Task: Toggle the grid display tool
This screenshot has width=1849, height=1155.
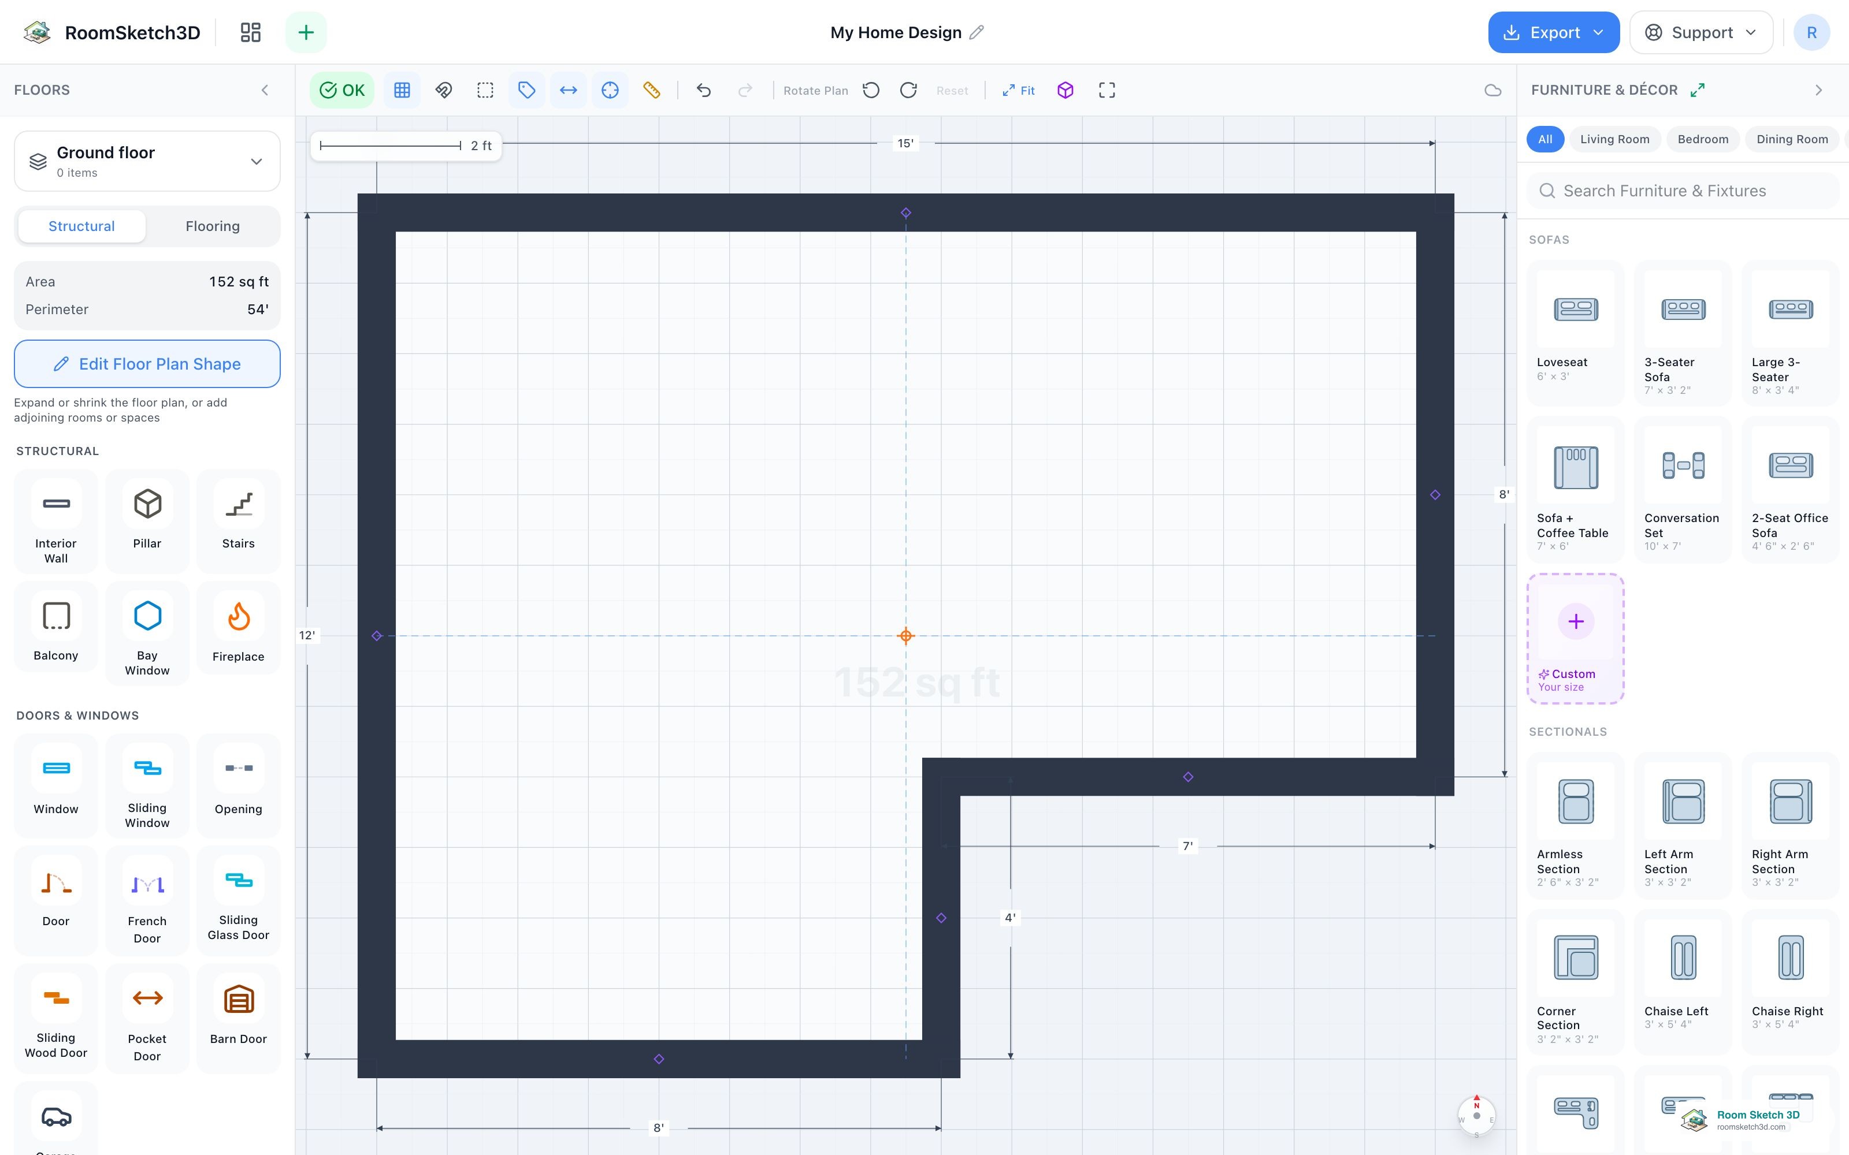Action: click(402, 90)
